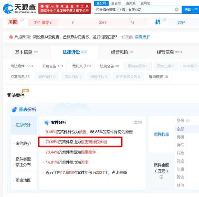Click the hot news flame icon
The height and width of the screenshot is (197, 199).
[x=11, y=37]
